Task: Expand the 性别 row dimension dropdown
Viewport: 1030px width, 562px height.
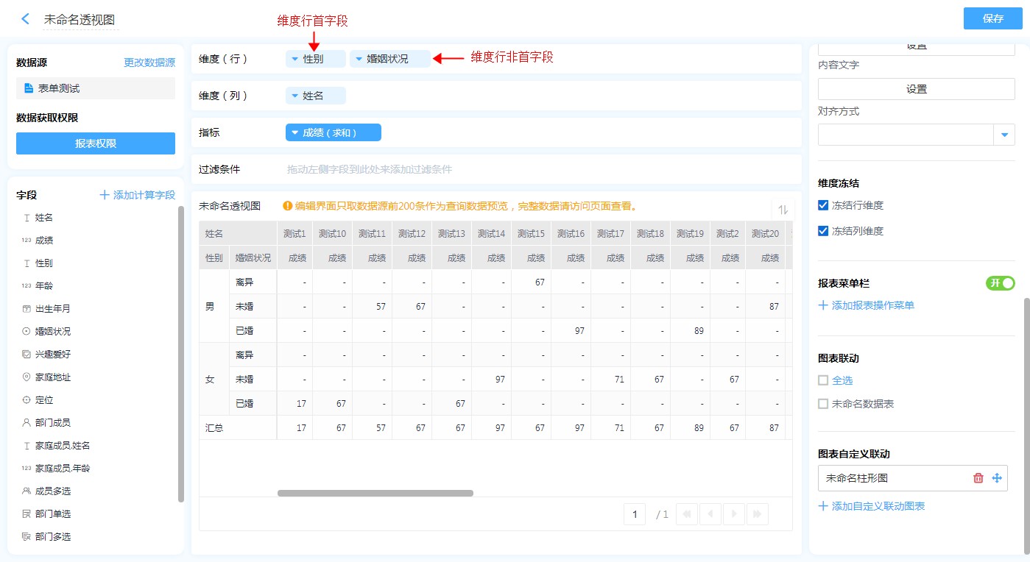Action: 295,59
